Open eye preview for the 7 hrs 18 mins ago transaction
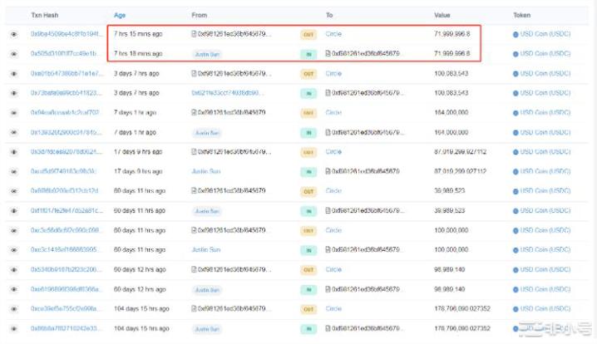 pos(14,54)
